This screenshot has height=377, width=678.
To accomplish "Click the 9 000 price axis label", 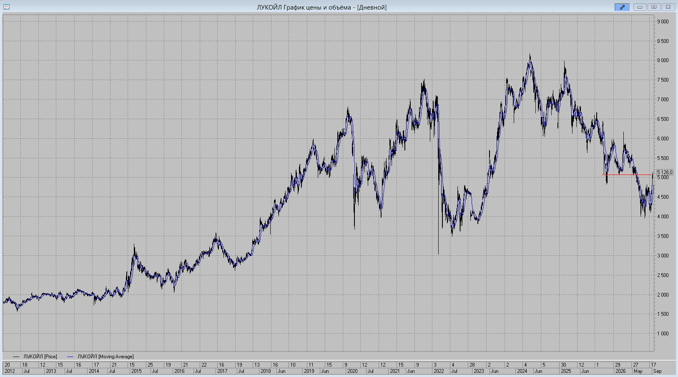I will tap(663, 22).
